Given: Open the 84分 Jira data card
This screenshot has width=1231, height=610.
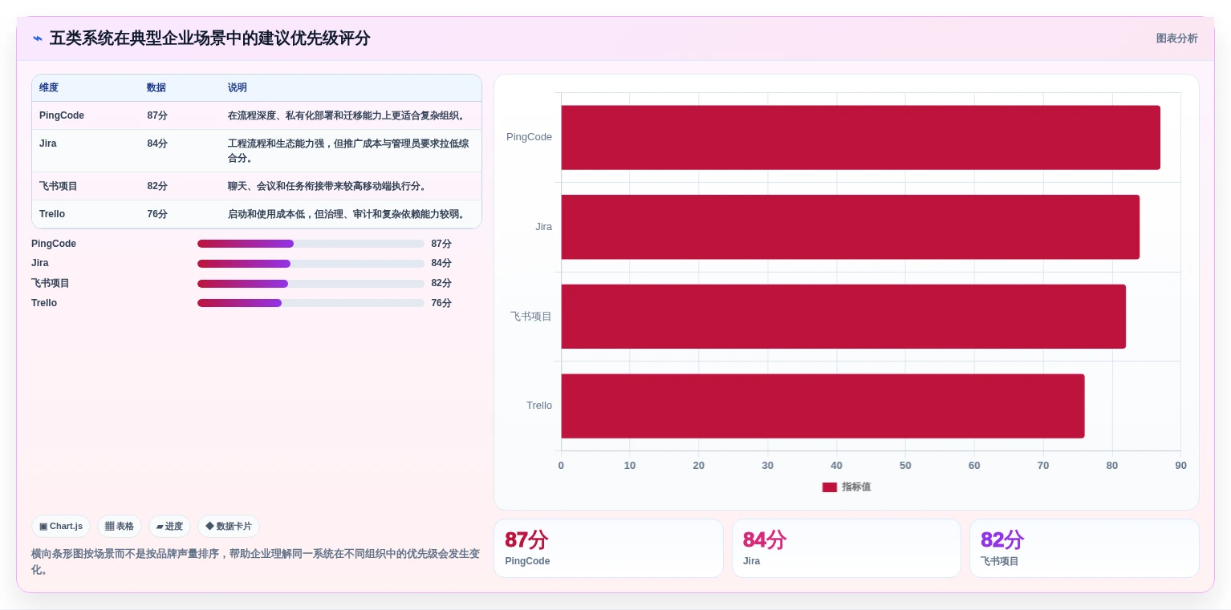Looking at the screenshot, I should point(846,548).
